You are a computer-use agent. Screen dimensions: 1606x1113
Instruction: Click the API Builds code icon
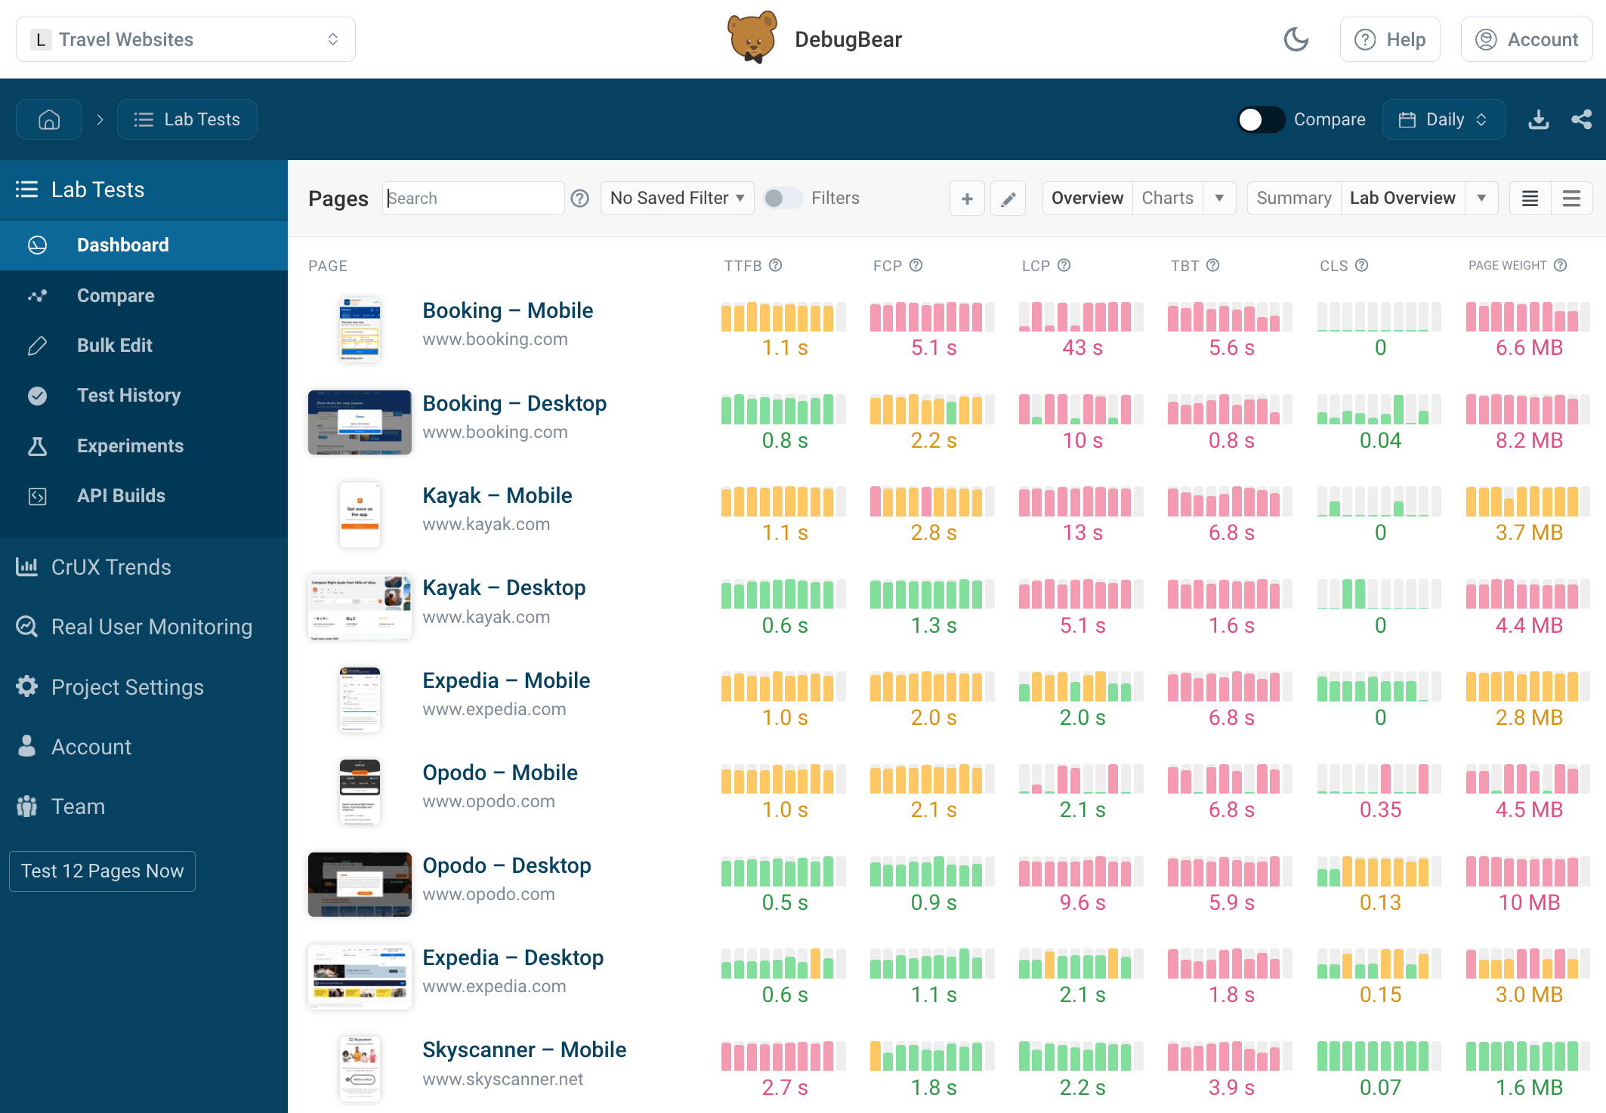click(x=37, y=495)
